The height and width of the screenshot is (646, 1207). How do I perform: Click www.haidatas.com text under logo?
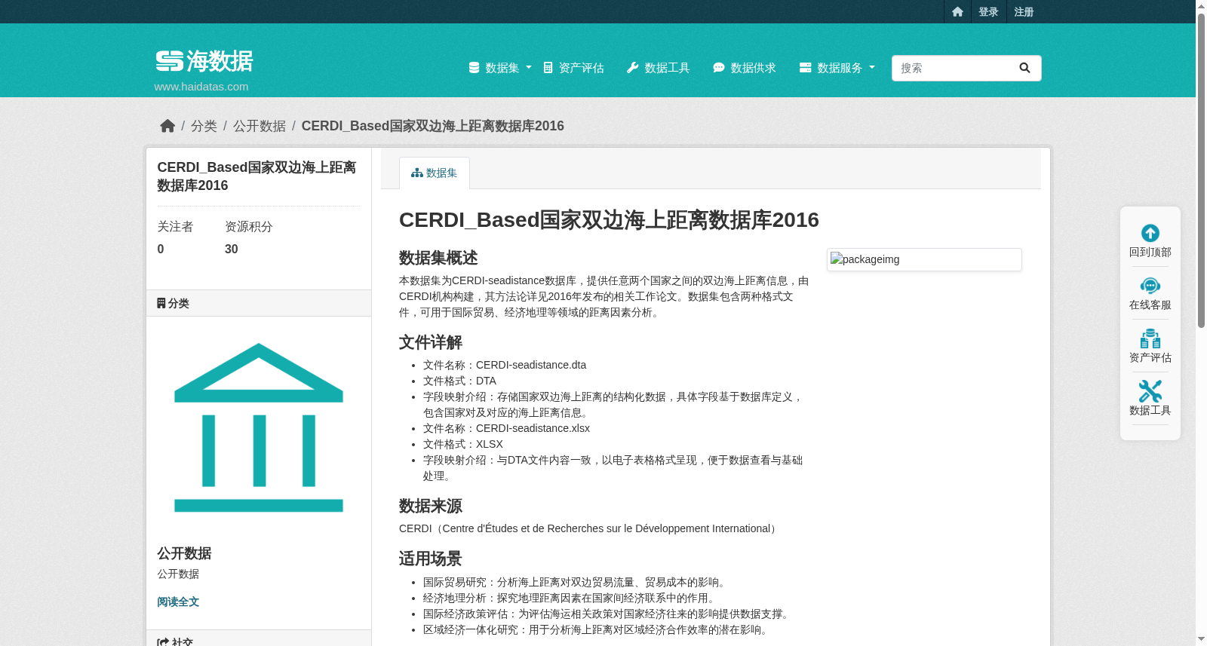(201, 87)
